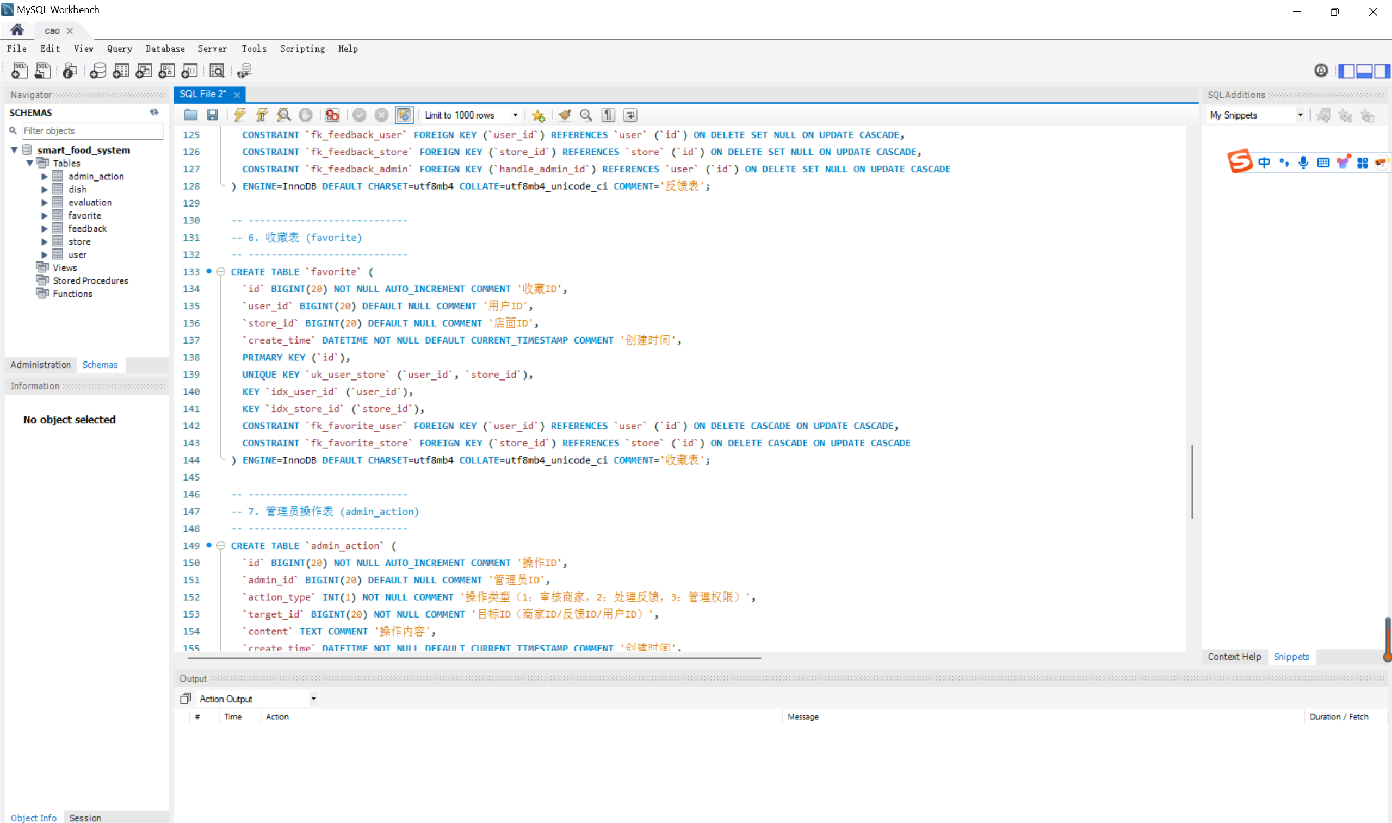Click the Filter objects search field
Viewport: 1392px width, 823px height.
[91, 130]
